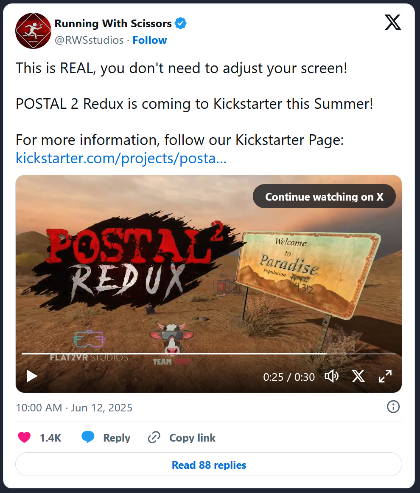
Task: Expand the video to fullscreen
Action: pos(385,376)
